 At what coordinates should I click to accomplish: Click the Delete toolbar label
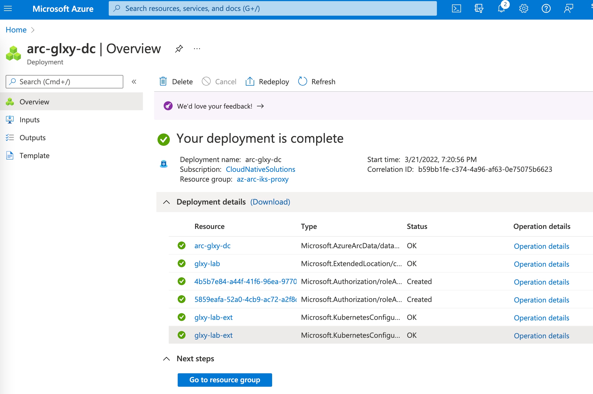coord(182,82)
